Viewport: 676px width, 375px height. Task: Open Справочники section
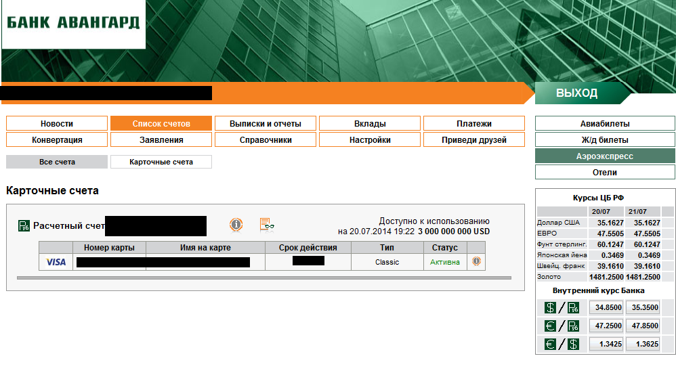[x=266, y=139]
